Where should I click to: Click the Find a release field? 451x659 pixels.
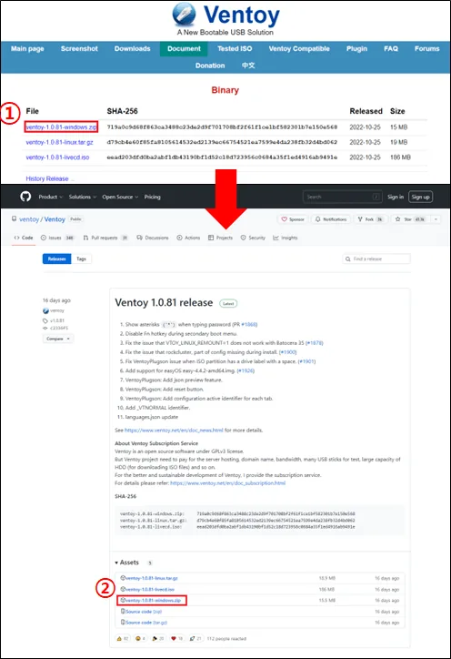click(x=376, y=259)
